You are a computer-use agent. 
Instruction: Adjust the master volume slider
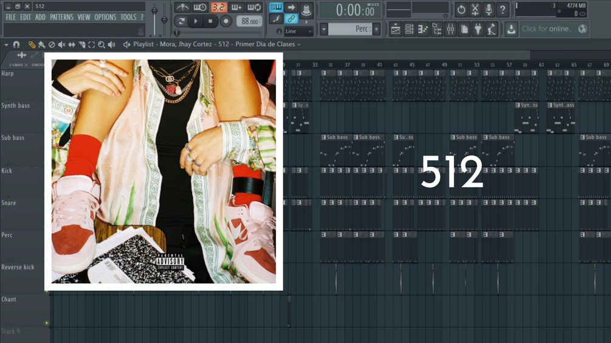(x=154, y=19)
